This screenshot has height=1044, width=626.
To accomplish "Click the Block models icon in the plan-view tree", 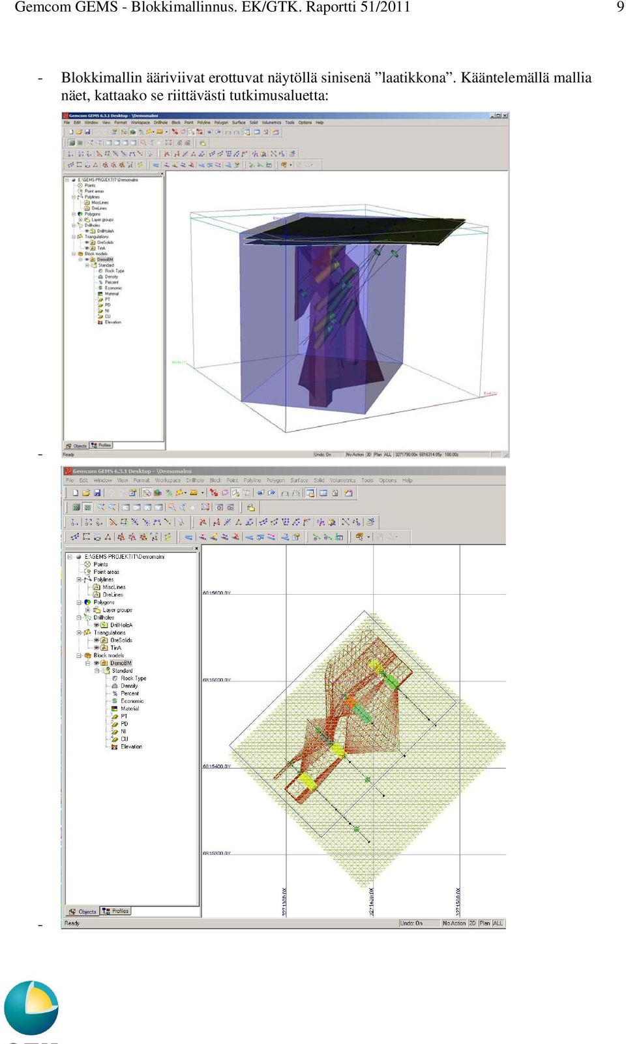I will click(x=88, y=655).
